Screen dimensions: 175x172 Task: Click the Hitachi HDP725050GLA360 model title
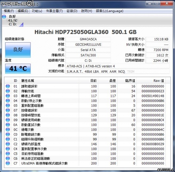pos(86,32)
